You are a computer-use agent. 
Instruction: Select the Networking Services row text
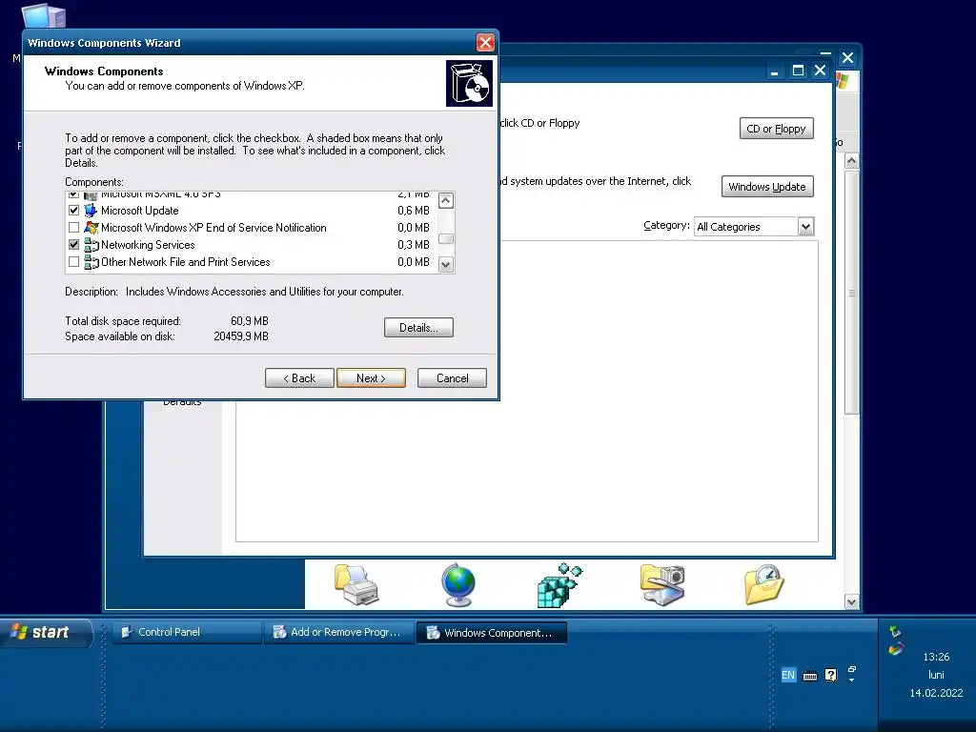148,245
